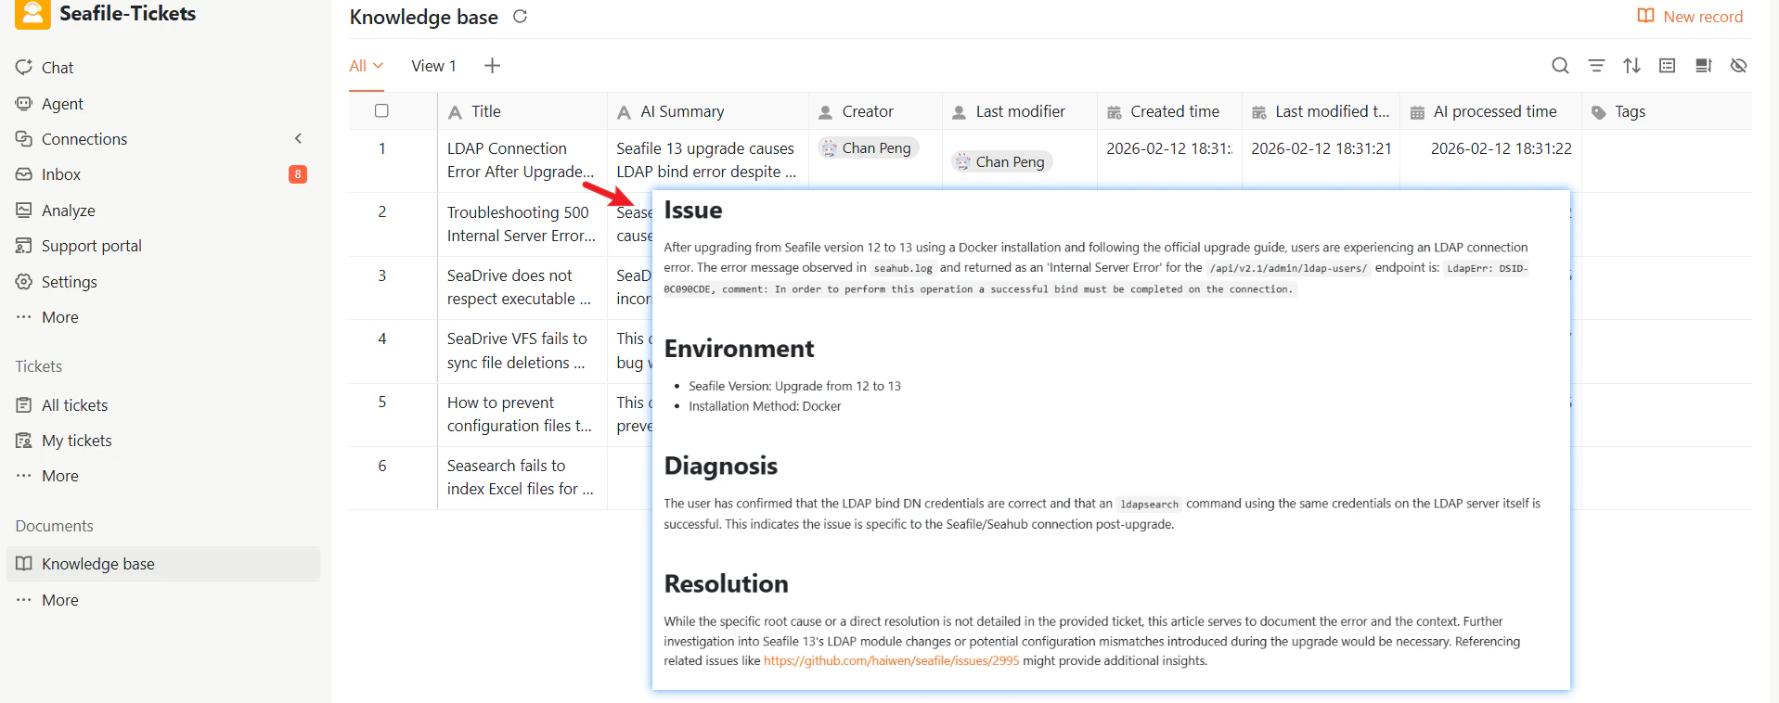Click the Seafile-Tickets logo icon
The width and height of the screenshot is (1779, 703).
[x=32, y=14]
